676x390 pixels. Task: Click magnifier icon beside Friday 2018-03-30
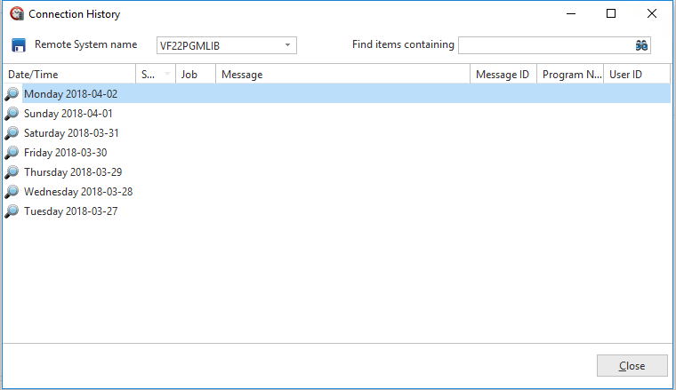(x=12, y=153)
